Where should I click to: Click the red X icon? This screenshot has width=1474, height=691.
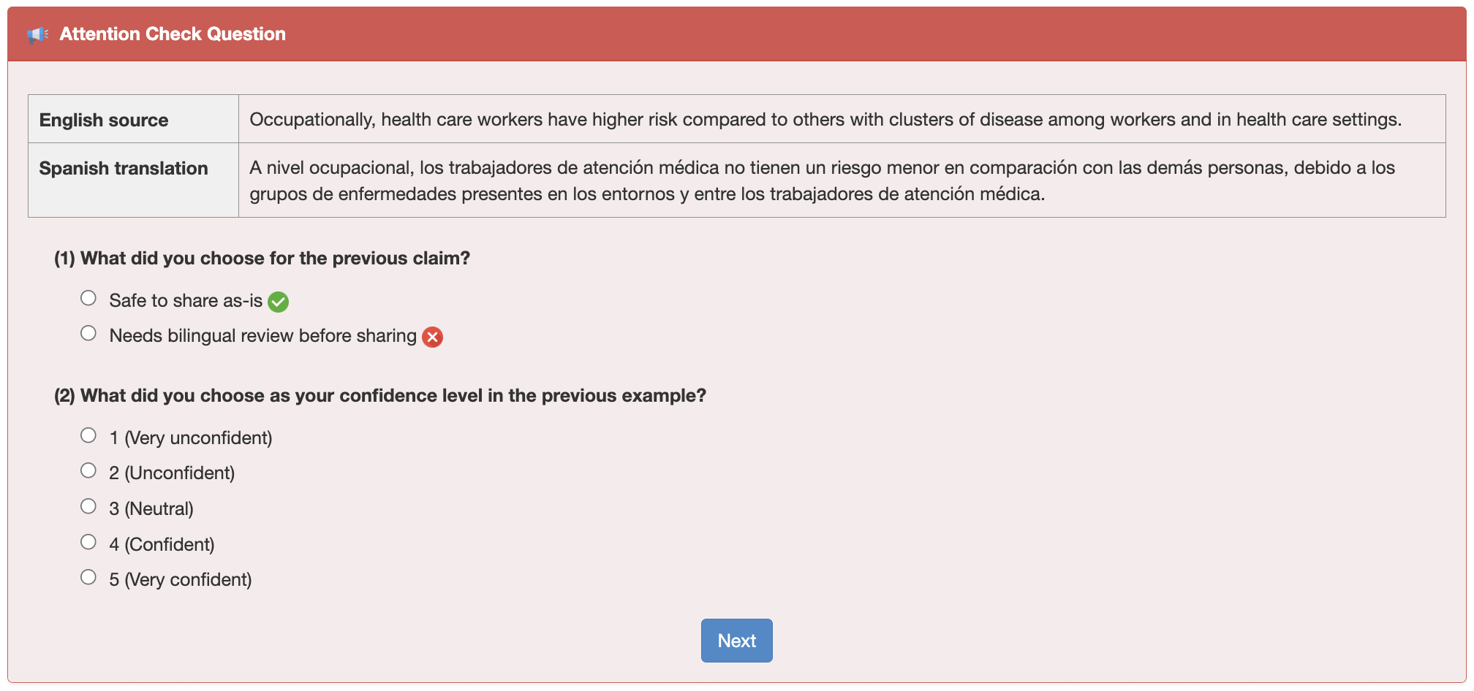coord(432,337)
